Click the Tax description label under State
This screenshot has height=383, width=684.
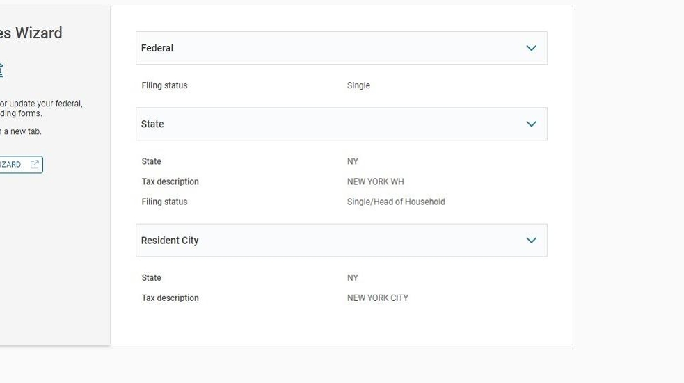pyautogui.click(x=170, y=181)
